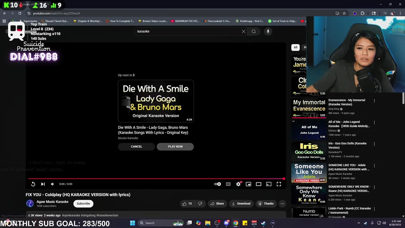The image size is (405, 228).
Task: Play the My Immortal Evanescence thumbnail
Action: (x=309, y=108)
